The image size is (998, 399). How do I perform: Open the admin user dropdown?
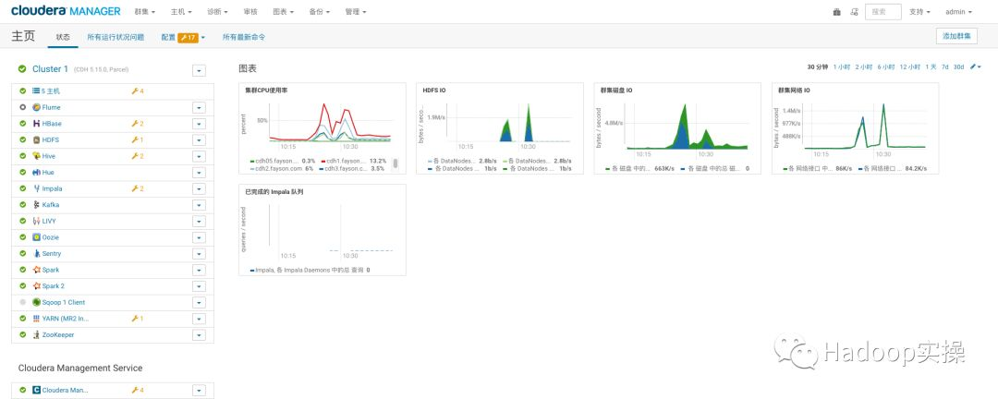click(x=958, y=12)
